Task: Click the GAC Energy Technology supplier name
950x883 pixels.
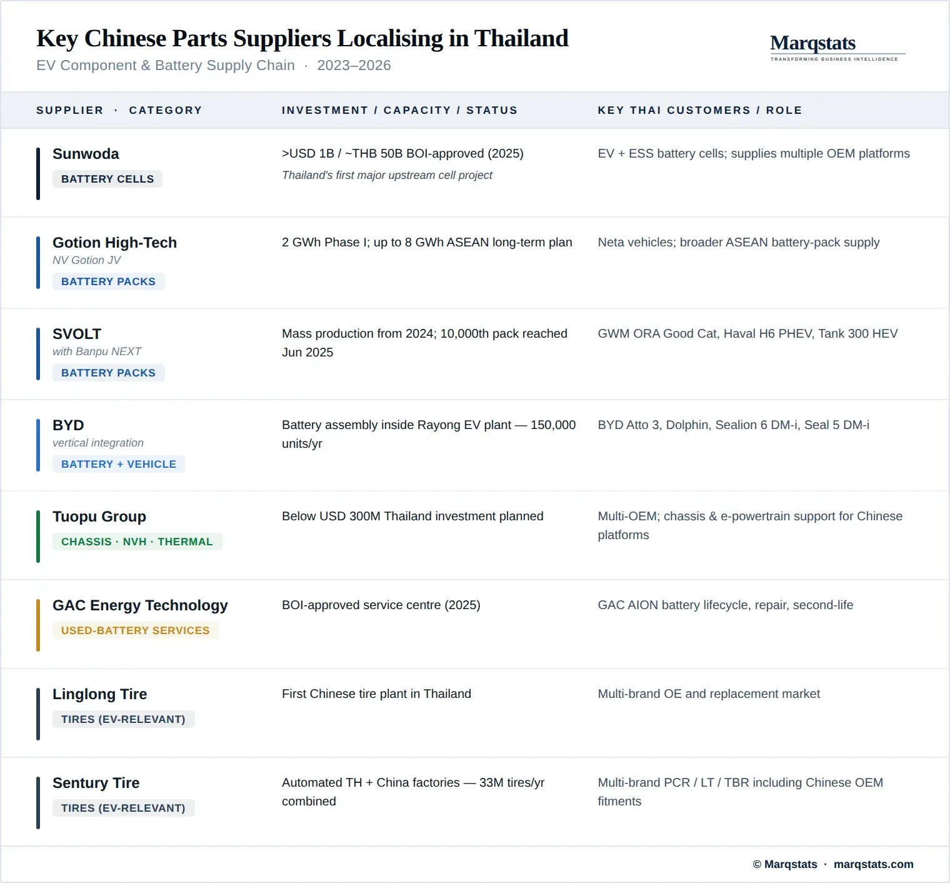Action: point(140,605)
